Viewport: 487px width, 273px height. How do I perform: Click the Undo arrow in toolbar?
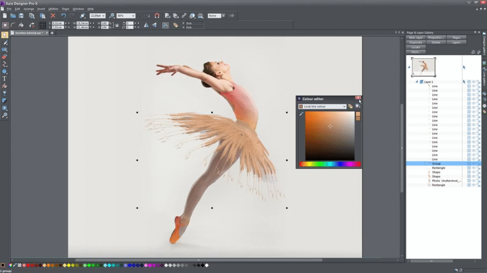63,16
